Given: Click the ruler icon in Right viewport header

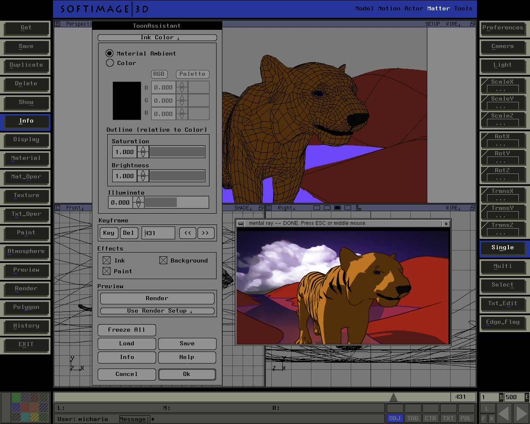Looking at the screenshot, I should [359, 208].
